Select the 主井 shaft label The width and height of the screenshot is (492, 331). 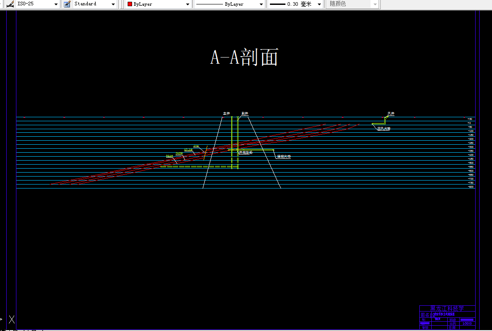[226, 113]
